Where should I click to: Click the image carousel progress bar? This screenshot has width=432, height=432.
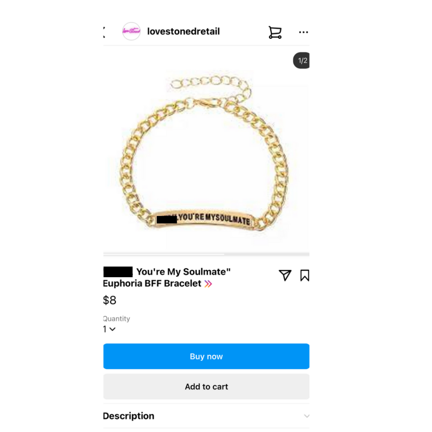[206, 254]
